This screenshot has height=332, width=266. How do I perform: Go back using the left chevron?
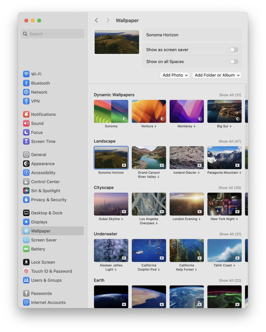coord(97,21)
